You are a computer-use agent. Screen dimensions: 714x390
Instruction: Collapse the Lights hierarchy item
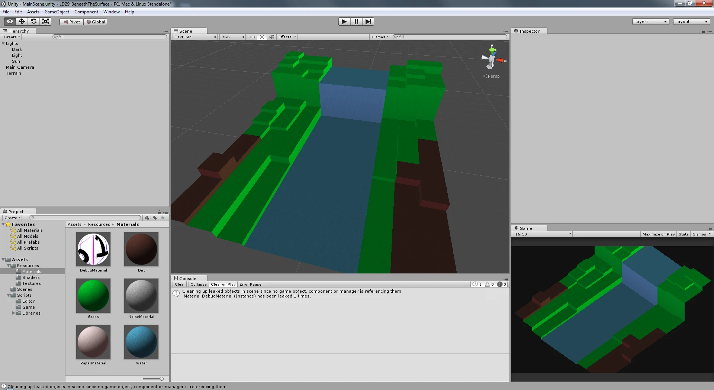3,43
